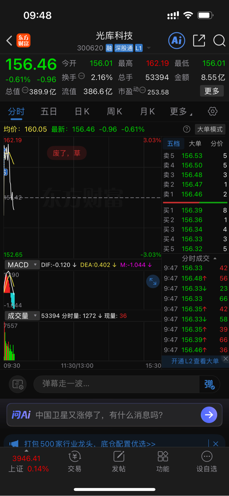Submit AI question with arrow button
The height and width of the screenshot is (496, 229).
[x=209, y=415]
